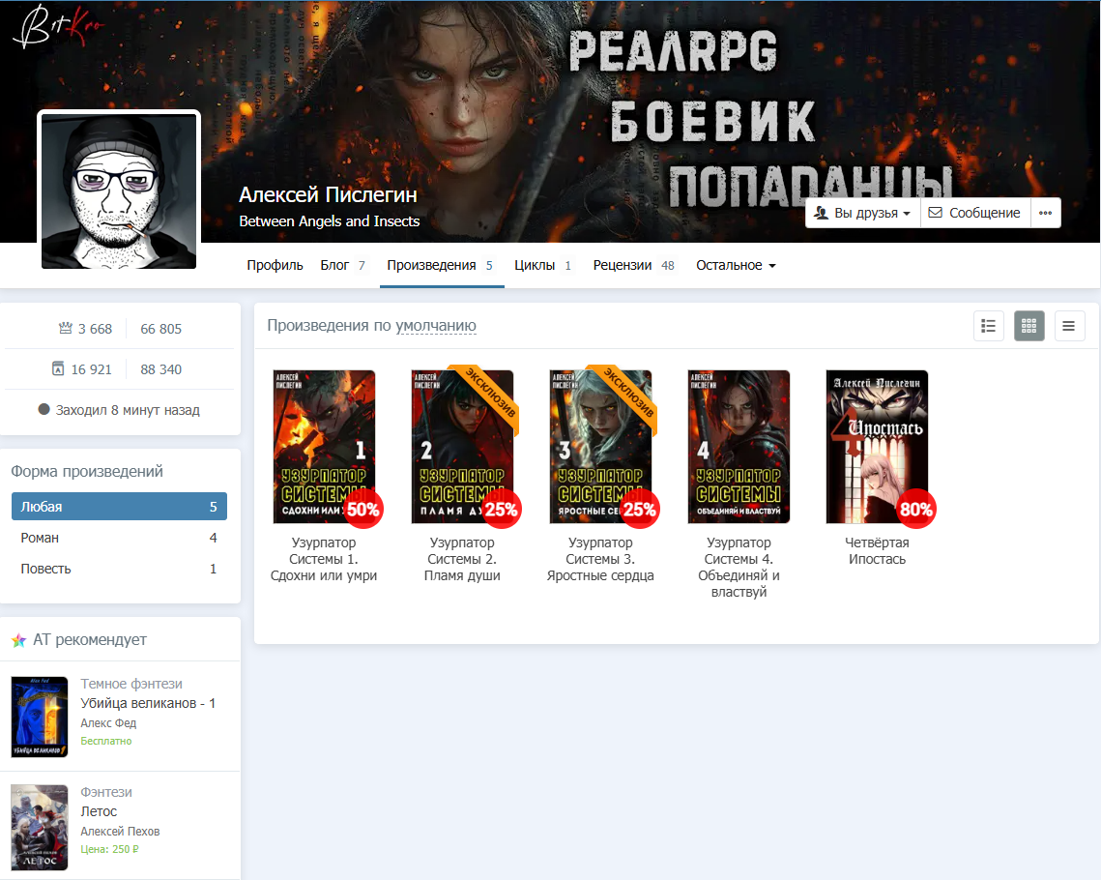Open the Профиль tab
Screen dimensions: 1101x880
275,266
